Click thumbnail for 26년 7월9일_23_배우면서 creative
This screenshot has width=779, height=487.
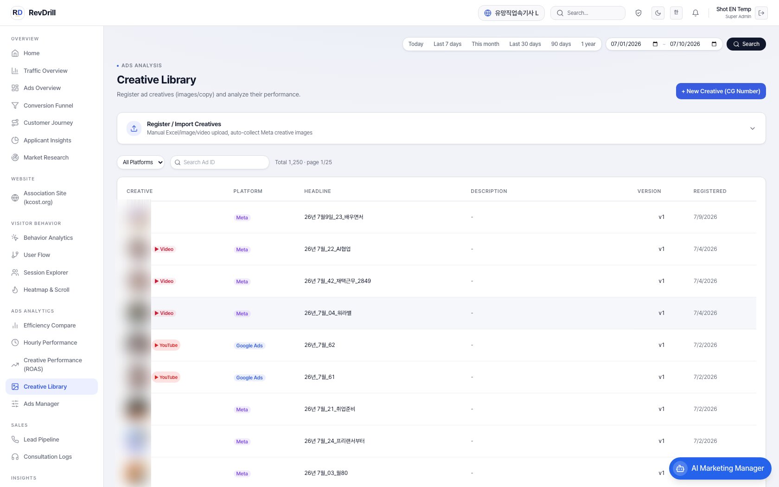point(138,217)
